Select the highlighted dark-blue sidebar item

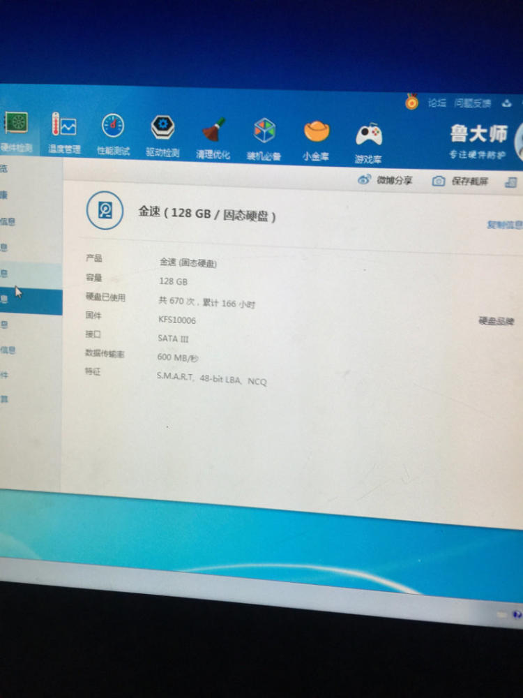pyautogui.click(x=31, y=302)
